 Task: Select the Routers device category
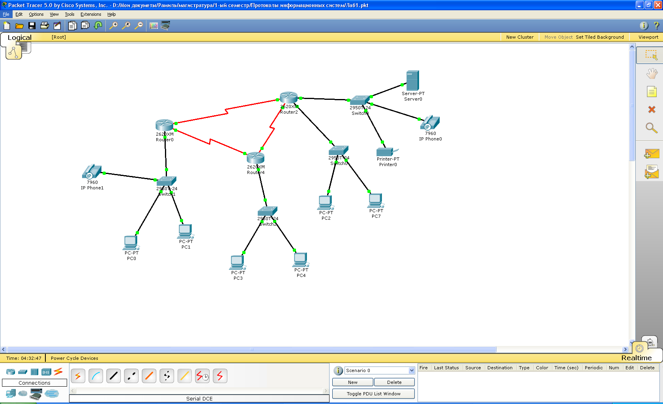(x=11, y=372)
